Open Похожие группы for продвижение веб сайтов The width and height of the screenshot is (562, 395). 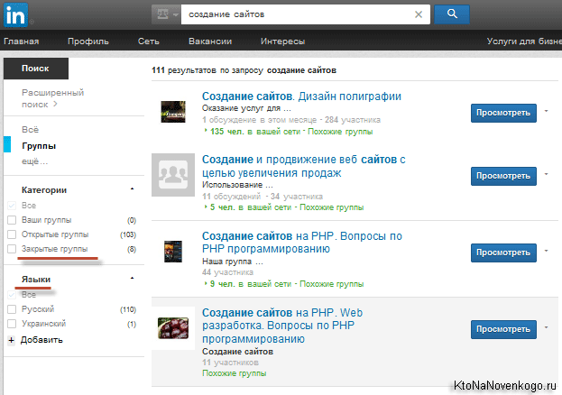pyautogui.click(x=332, y=207)
